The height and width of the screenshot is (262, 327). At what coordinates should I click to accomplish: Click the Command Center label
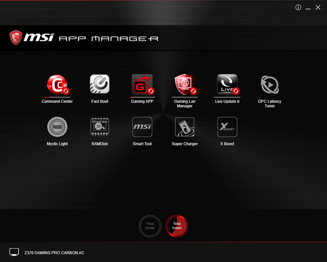click(57, 102)
